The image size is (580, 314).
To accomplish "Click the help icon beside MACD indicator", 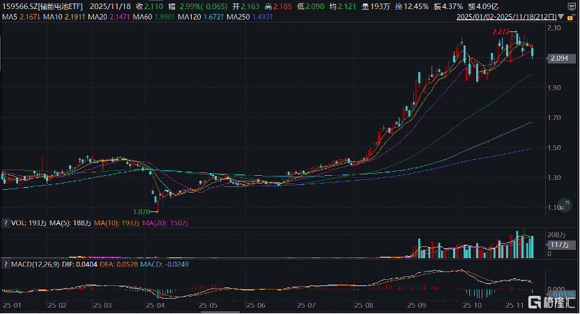I will pyautogui.click(x=6, y=264).
